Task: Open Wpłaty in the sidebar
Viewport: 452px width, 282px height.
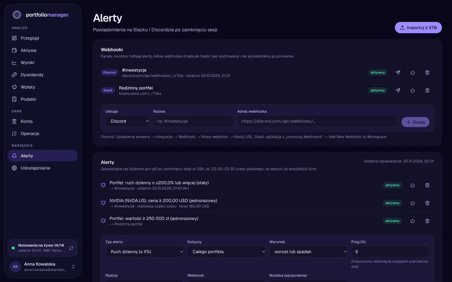Action: 43,87
